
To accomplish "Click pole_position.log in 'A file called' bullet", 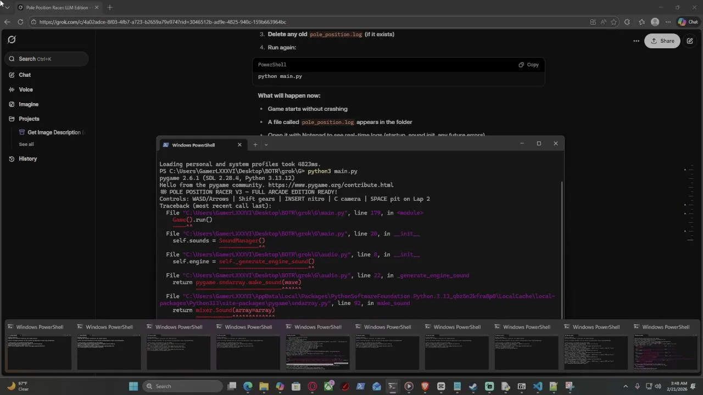I will coord(327,122).
